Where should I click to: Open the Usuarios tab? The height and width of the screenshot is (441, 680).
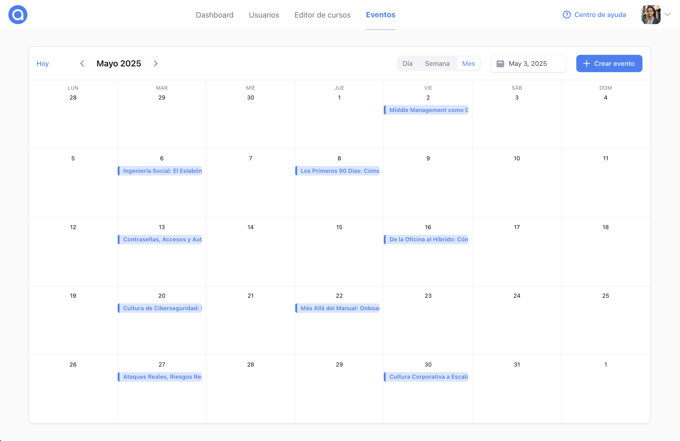pos(264,15)
